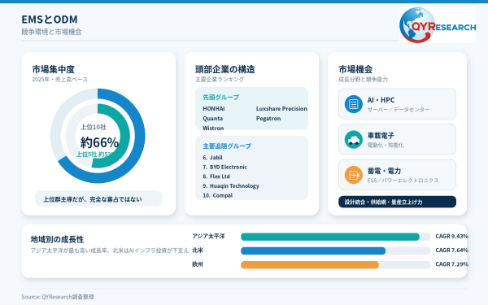
Task: Click the AI・HPC server document icon
Action: coord(354,104)
